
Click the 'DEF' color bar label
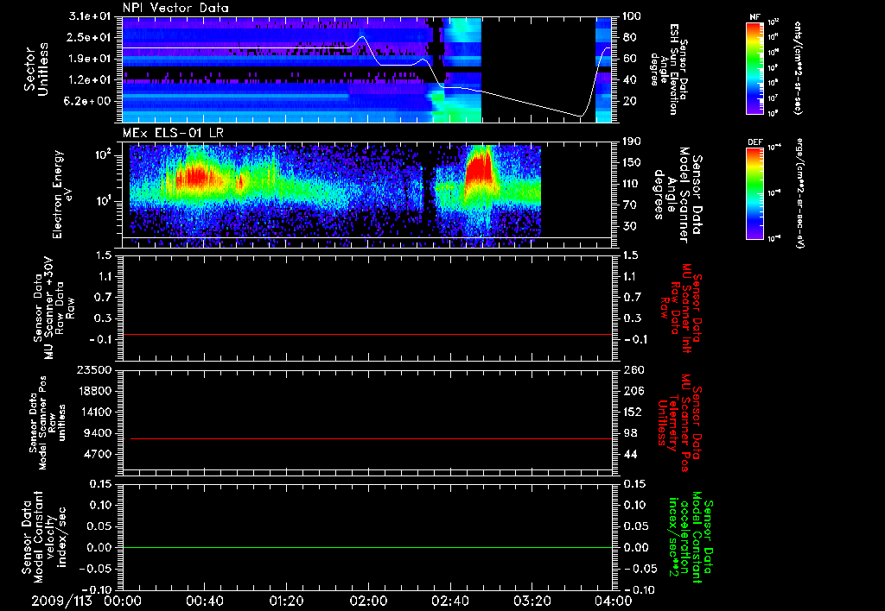pyautogui.click(x=754, y=142)
